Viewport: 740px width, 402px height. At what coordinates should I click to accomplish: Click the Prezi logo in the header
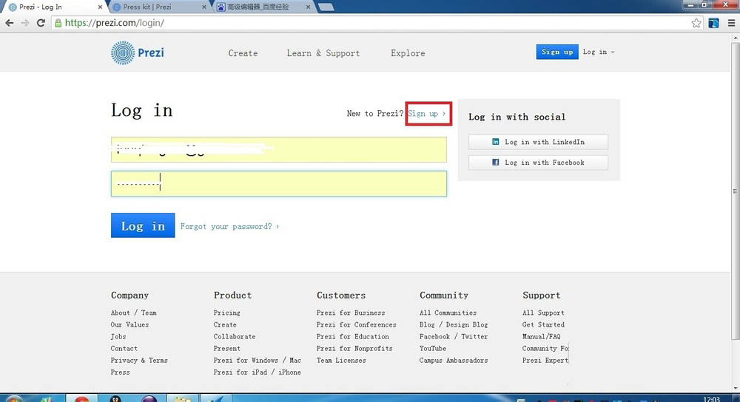point(138,52)
